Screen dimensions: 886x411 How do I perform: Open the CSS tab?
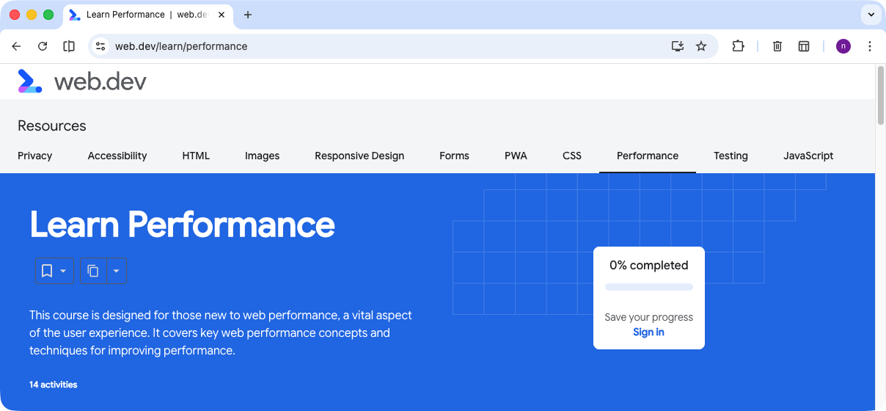pyautogui.click(x=572, y=156)
